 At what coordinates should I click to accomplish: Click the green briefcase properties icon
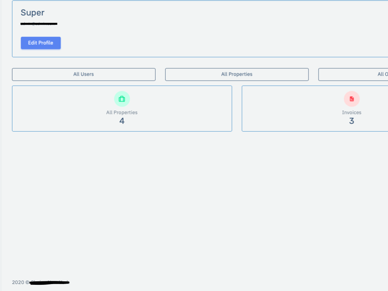[122, 99]
